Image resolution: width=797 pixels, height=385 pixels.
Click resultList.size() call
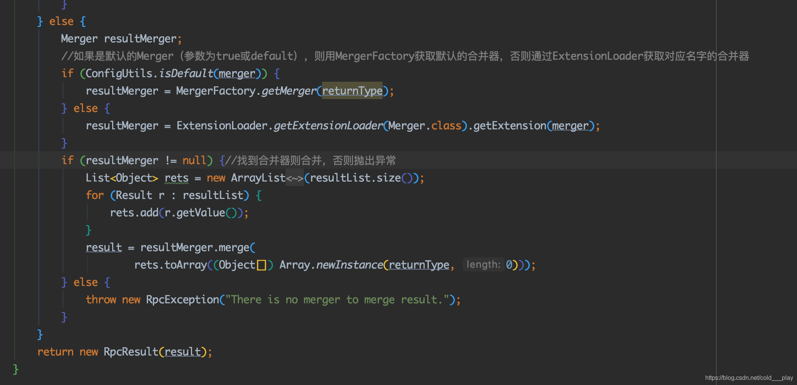[361, 178]
